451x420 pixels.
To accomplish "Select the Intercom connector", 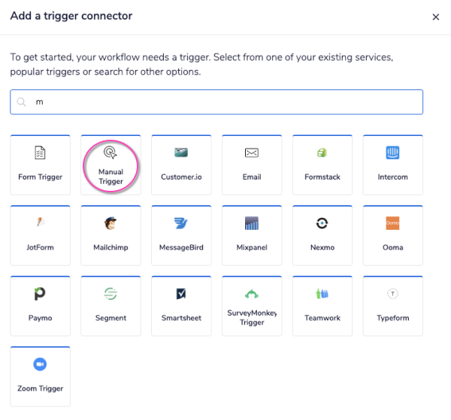I will tap(392, 164).
